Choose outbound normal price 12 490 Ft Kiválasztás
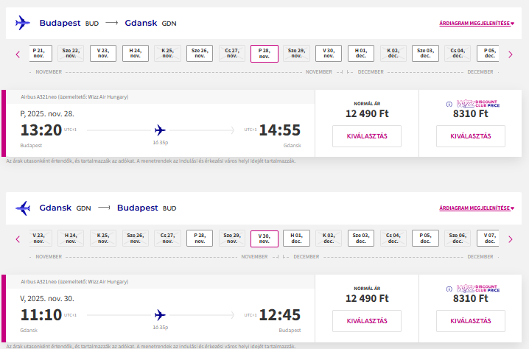Screen dimensions: 529x349 (366, 136)
